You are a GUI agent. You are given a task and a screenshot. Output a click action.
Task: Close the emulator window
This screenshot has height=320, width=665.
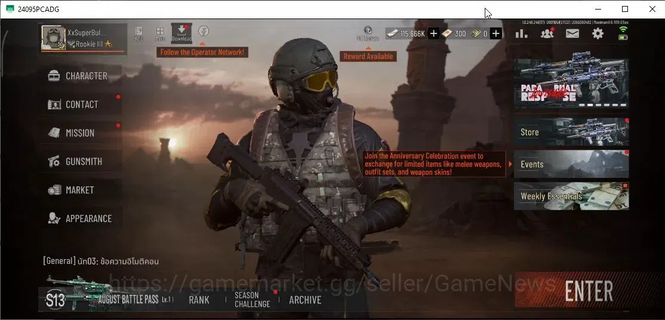click(x=652, y=9)
